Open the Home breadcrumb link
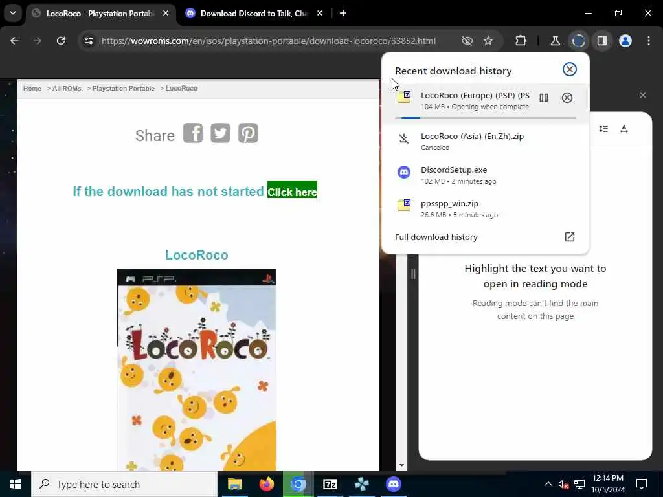Screen dimensions: 663x497 (x=32, y=88)
